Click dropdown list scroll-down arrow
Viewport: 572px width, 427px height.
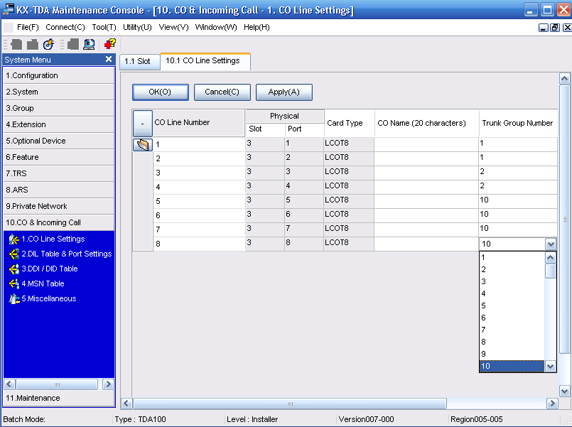click(550, 367)
